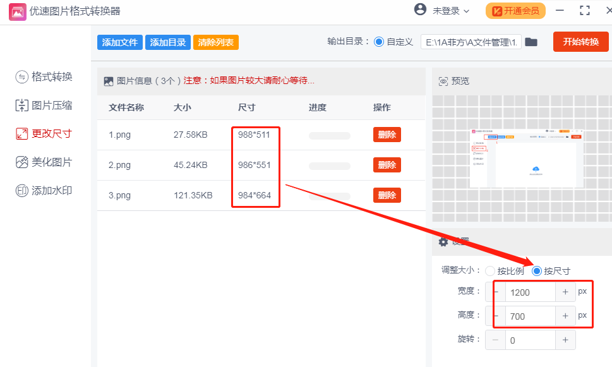Click the 高度 field showing 700
Viewport: 612px width, 367px height.
(530, 316)
